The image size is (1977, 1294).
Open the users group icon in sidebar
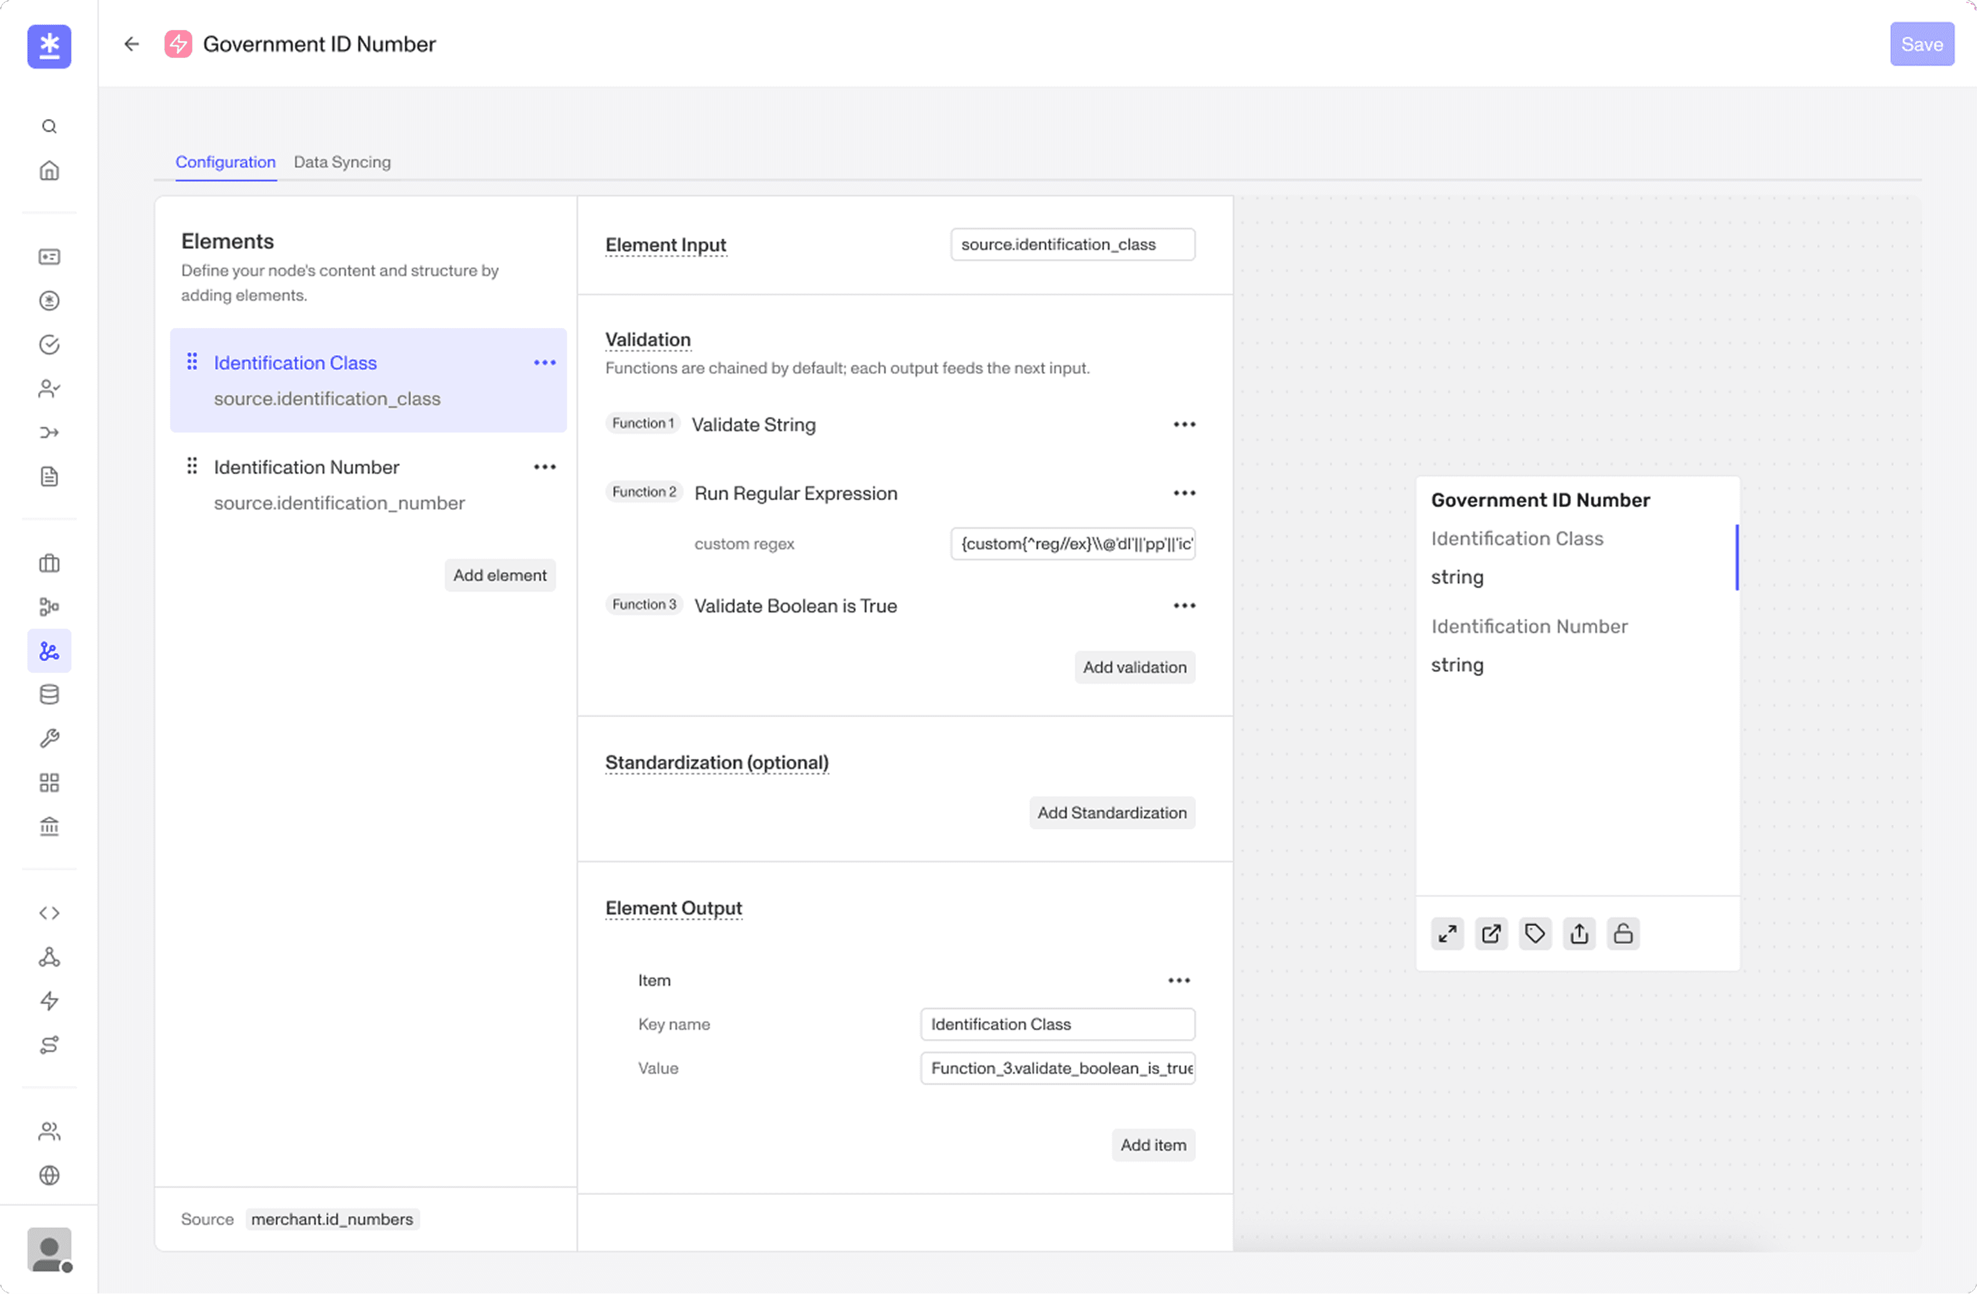49,1131
